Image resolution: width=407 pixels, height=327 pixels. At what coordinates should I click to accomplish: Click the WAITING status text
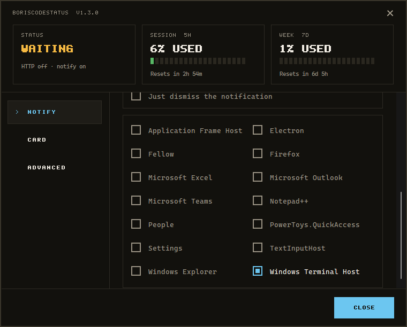pyautogui.click(x=47, y=49)
